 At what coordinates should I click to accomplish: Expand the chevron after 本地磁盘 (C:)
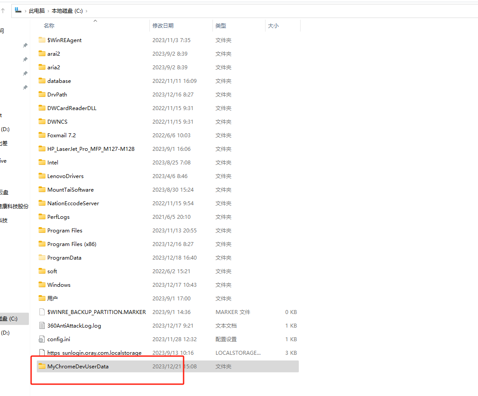[x=86, y=11]
